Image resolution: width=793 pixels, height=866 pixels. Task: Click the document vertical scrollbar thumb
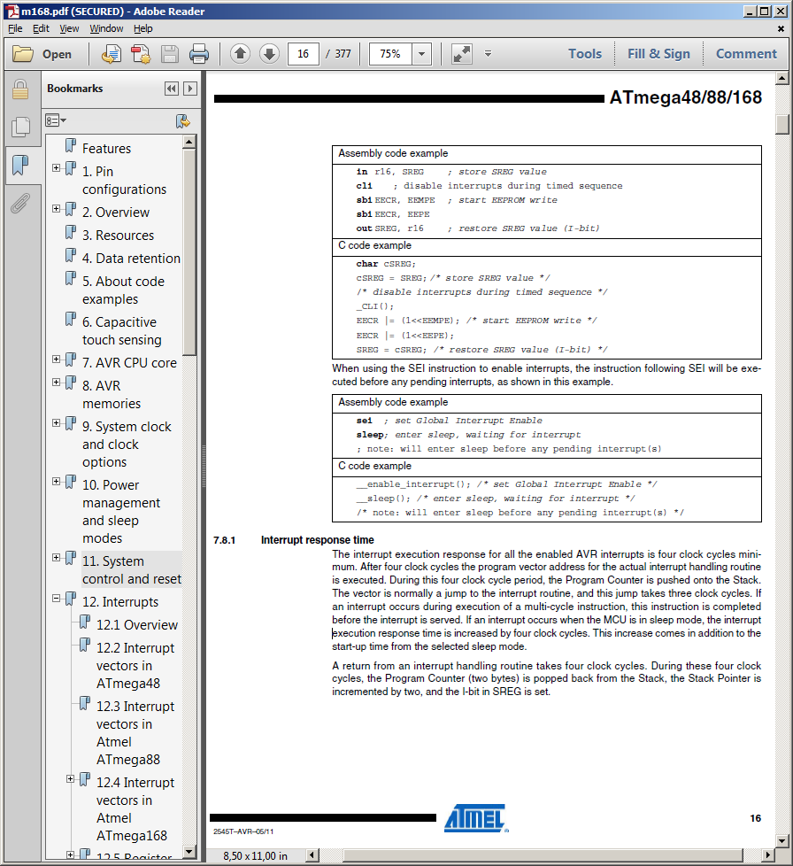(782, 124)
